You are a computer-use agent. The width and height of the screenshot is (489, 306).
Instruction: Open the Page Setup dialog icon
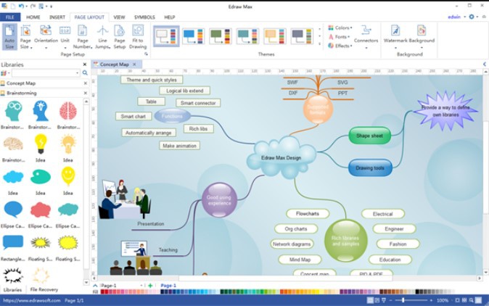pyautogui.click(x=120, y=30)
